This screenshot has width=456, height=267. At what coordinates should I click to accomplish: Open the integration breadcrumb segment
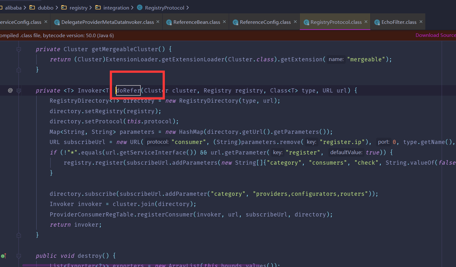click(x=116, y=8)
